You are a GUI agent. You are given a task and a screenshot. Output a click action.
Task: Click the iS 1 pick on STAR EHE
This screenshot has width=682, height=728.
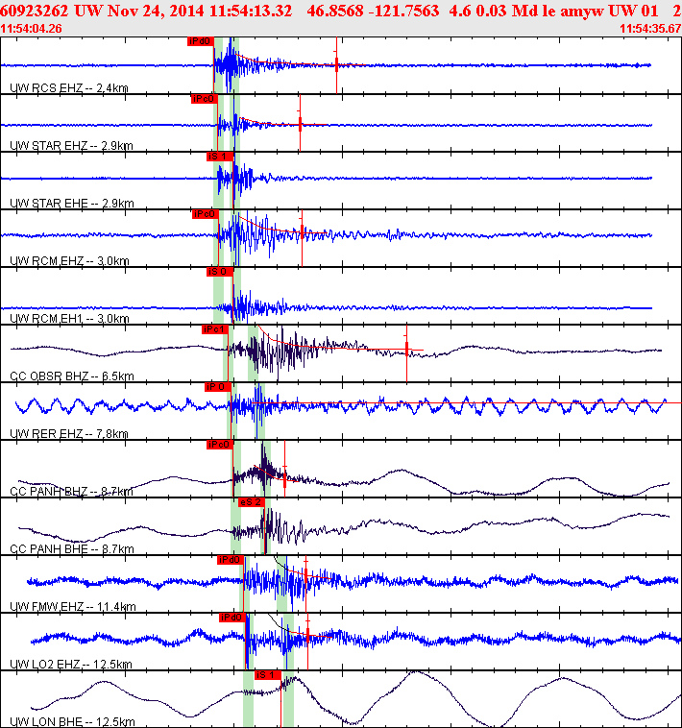[x=220, y=157]
